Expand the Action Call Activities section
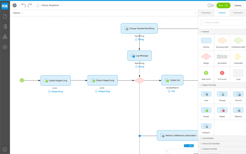246x154 pixels. (x=222, y=144)
